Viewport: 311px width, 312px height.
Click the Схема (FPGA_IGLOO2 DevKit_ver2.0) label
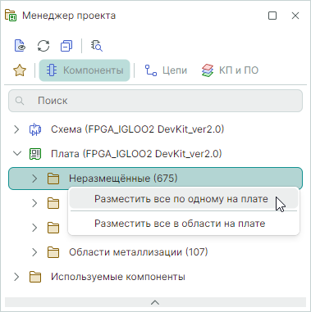pos(138,129)
